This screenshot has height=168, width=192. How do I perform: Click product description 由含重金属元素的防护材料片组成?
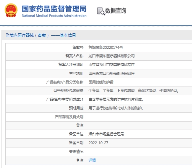[x=116, y=99]
